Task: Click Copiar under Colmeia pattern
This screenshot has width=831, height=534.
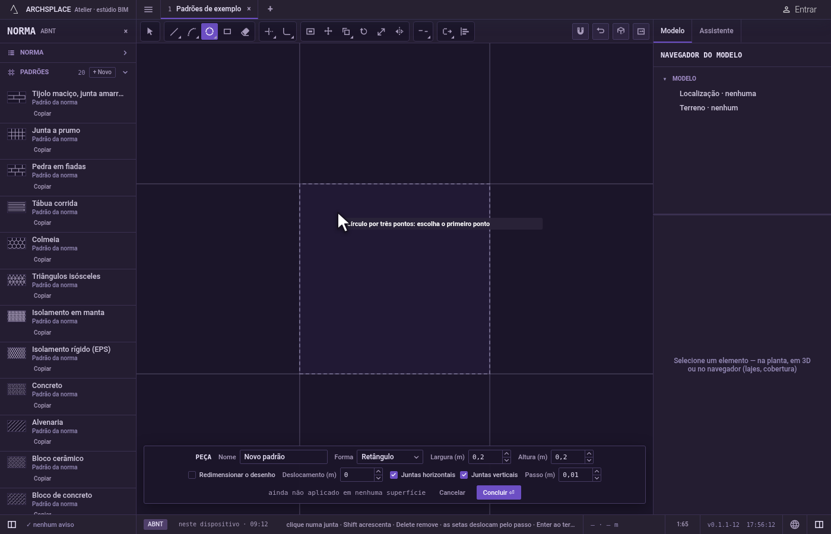Action: [42, 259]
